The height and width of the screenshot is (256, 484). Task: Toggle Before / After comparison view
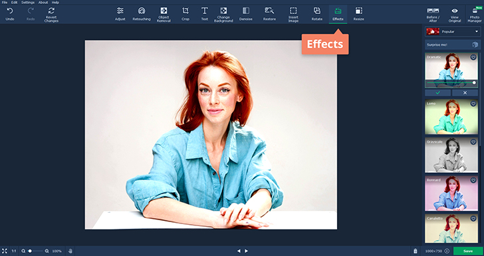(x=433, y=15)
